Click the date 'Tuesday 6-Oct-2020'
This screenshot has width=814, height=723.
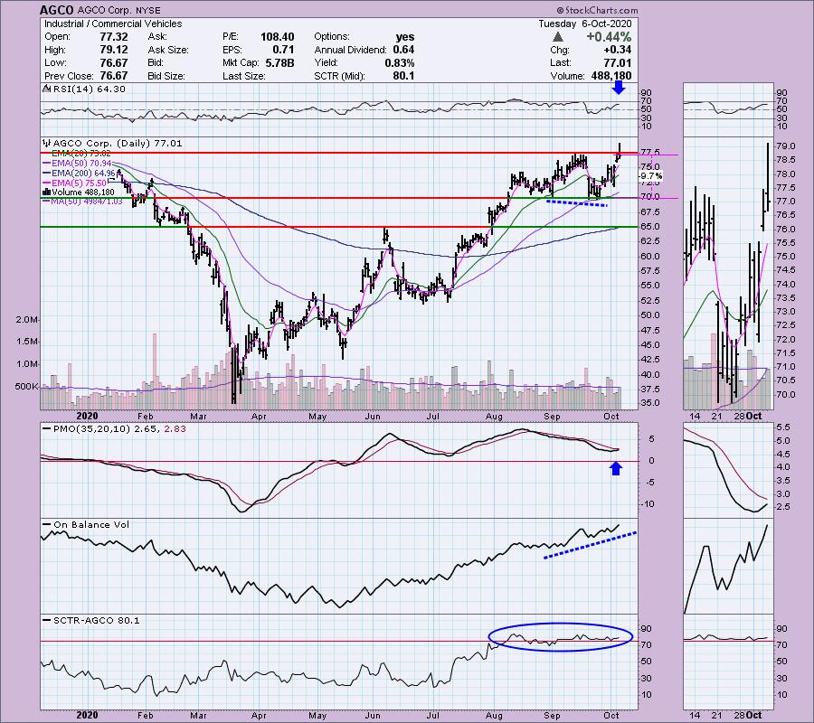coord(585,23)
